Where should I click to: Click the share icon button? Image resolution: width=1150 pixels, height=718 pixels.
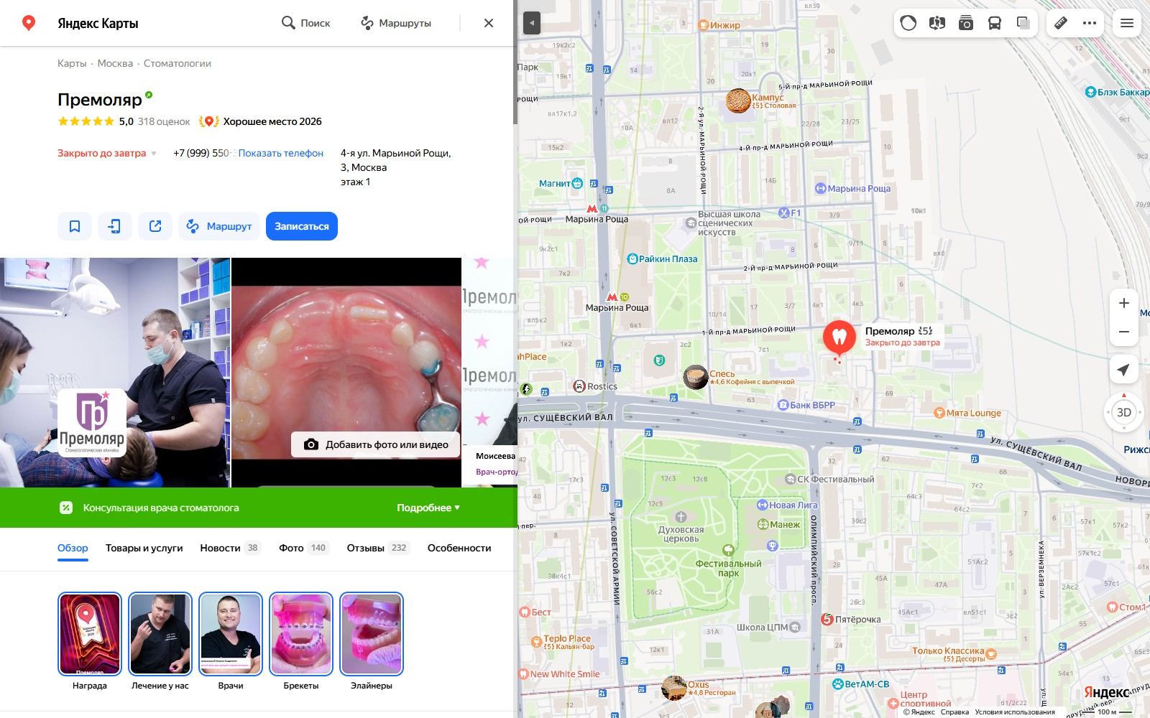(155, 226)
